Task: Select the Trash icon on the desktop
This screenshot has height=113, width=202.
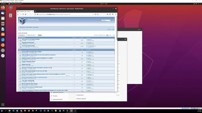Action: click(10, 15)
